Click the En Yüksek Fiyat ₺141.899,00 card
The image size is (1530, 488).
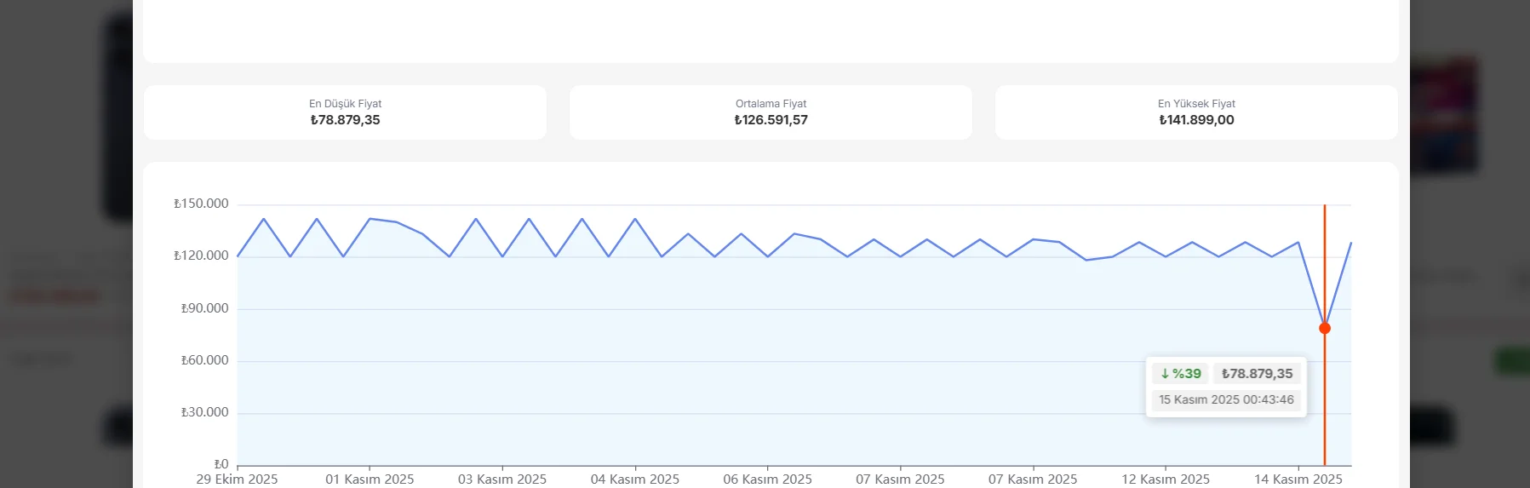[x=1196, y=112]
